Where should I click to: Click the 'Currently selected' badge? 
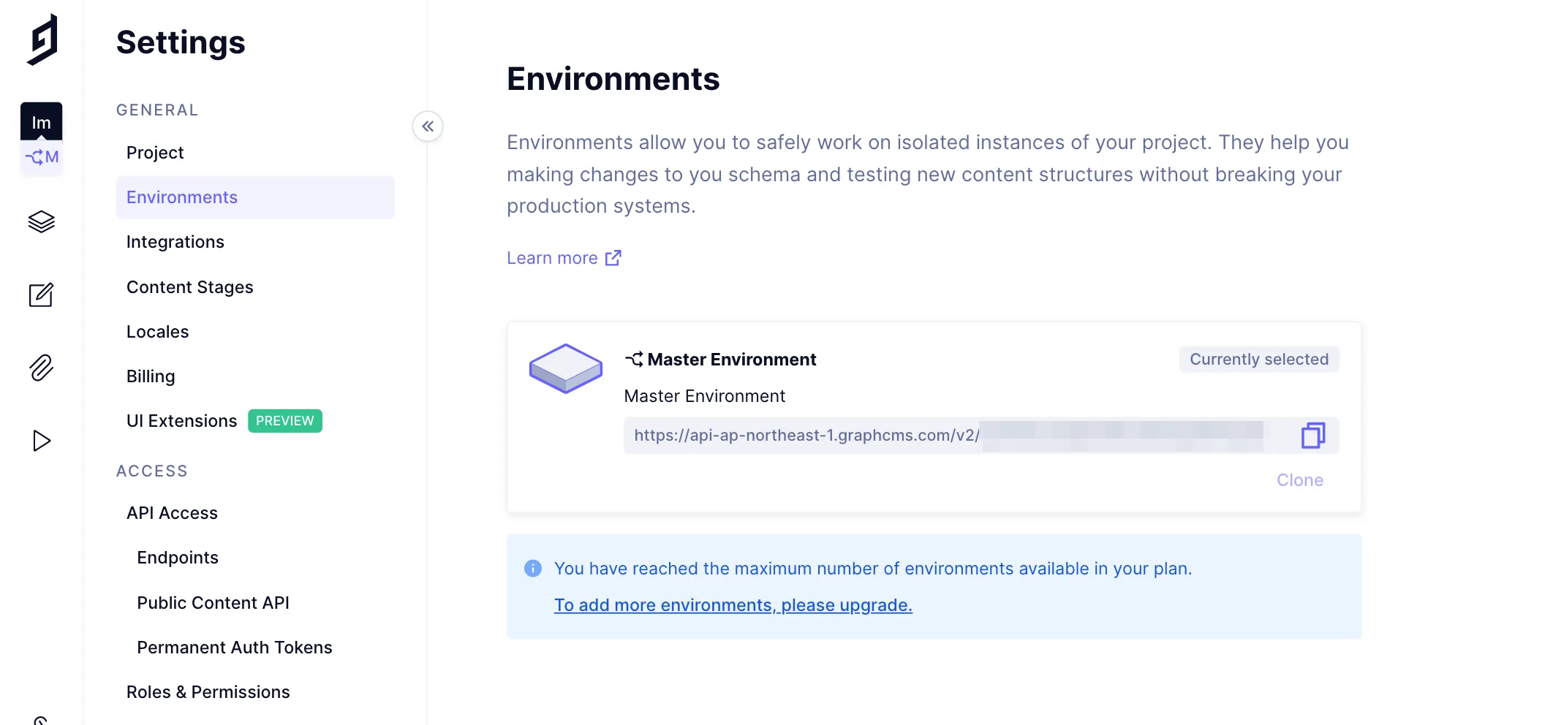[1259, 360]
